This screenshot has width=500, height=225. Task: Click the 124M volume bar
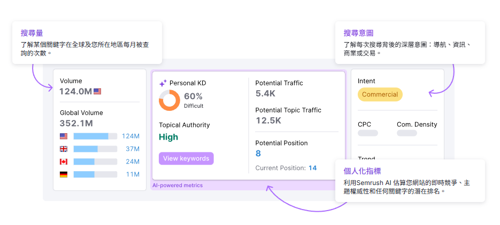pyautogui.click(x=95, y=136)
